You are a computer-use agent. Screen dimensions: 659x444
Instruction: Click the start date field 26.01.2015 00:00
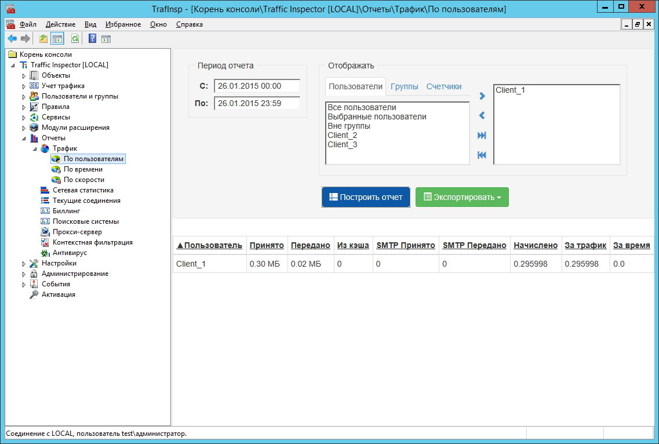[257, 86]
